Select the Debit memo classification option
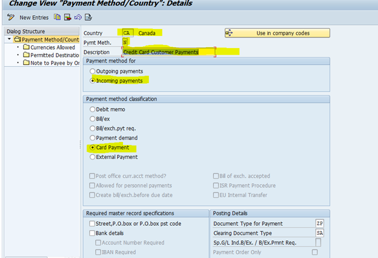Viewport: 378px width, 258px height. click(93, 109)
